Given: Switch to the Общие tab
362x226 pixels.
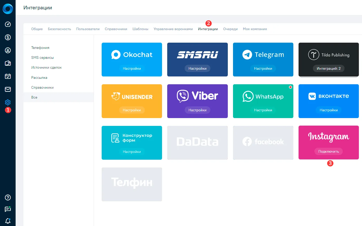Looking at the screenshot, I should click(37, 29).
